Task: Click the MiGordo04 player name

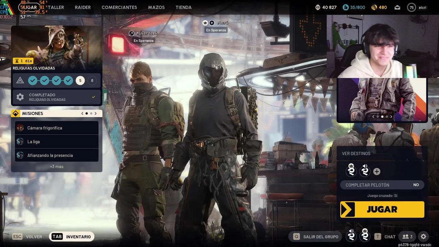Action: point(146,33)
